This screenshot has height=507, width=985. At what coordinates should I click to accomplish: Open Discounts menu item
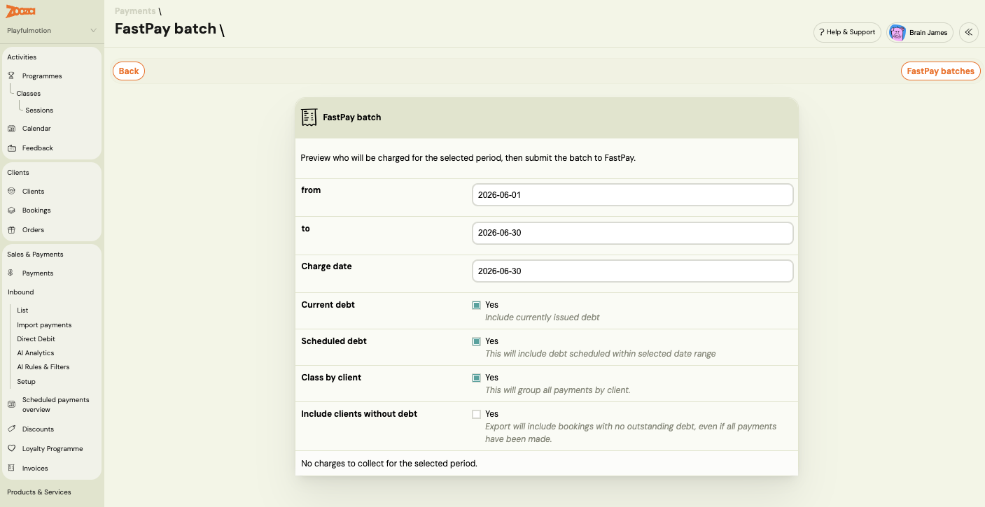tap(38, 429)
